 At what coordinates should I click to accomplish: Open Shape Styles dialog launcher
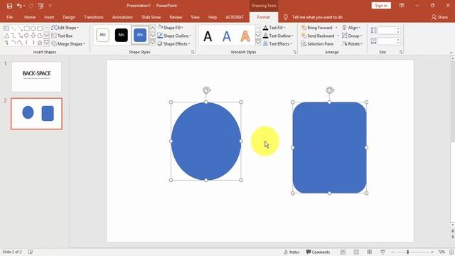pyautogui.click(x=193, y=52)
